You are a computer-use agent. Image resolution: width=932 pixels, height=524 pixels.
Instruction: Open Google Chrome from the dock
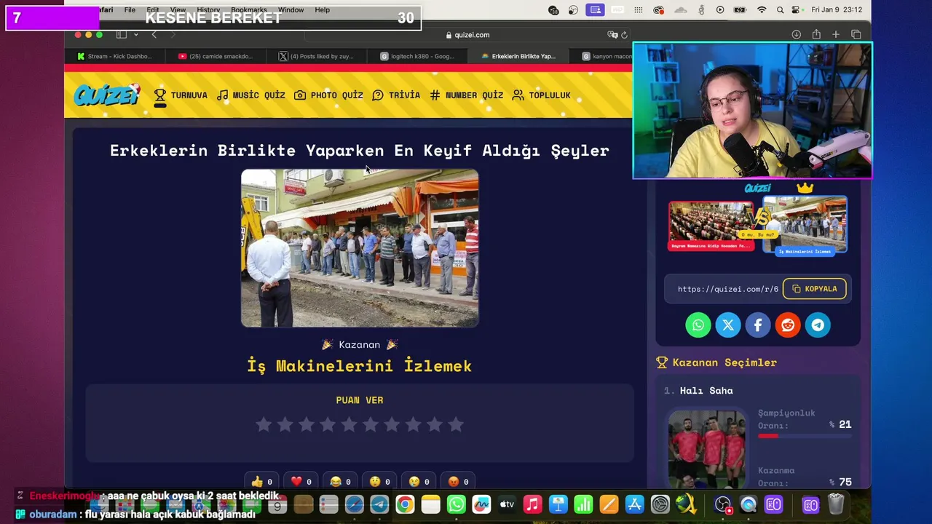tap(405, 504)
